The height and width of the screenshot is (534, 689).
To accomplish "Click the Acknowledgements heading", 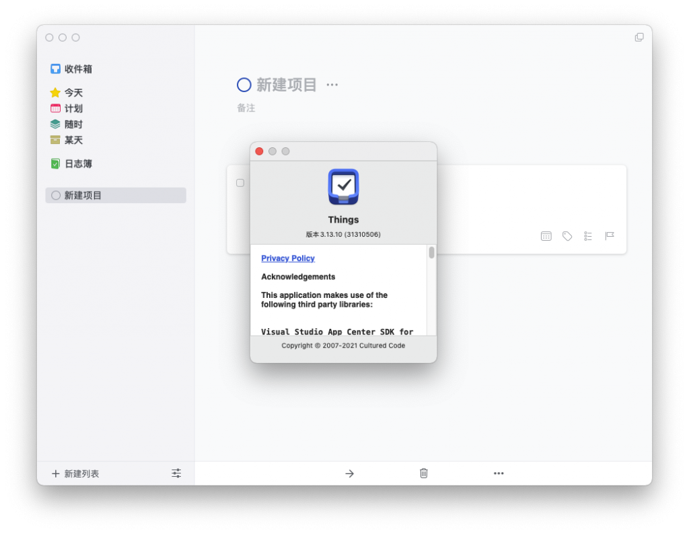I will coord(298,276).
